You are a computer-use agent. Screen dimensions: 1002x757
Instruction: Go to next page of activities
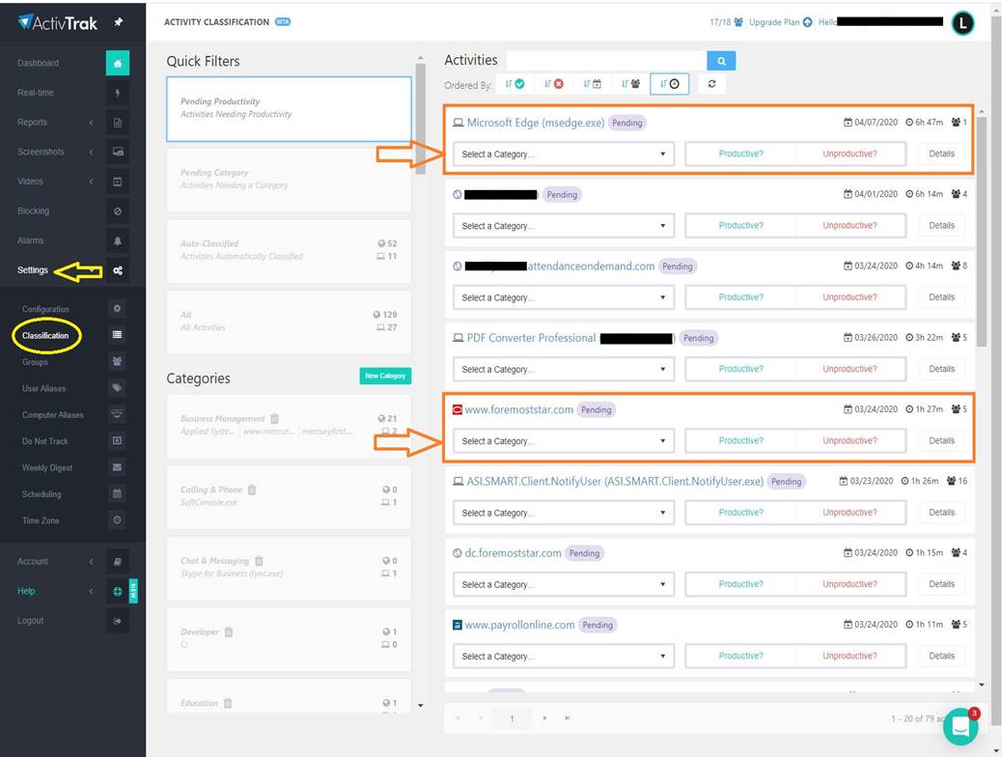click(x=544, y=718)
